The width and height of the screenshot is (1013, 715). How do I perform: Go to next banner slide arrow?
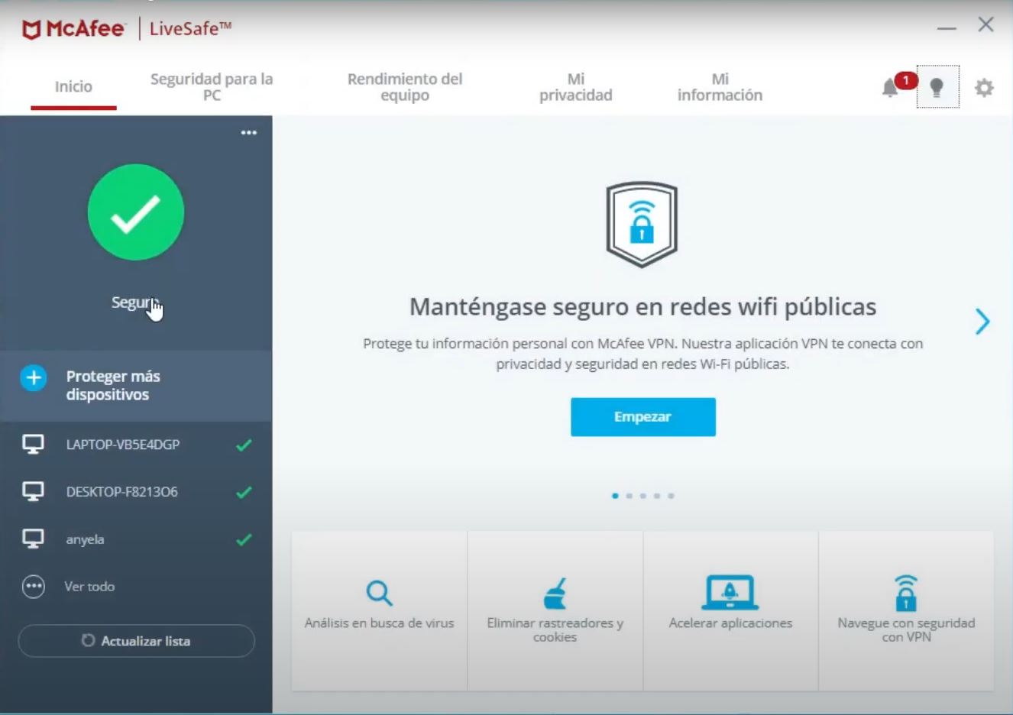982,322
